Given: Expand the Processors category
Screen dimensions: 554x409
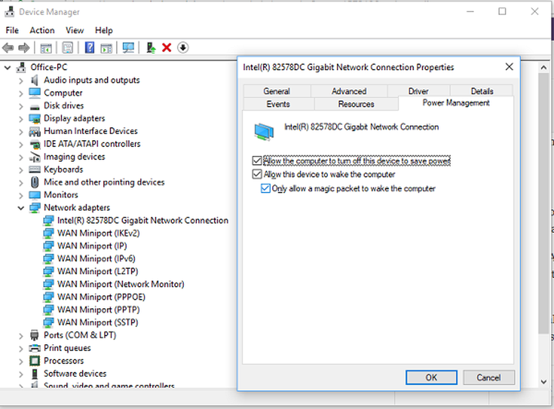Looking at the screenshot, I should 21,361.
